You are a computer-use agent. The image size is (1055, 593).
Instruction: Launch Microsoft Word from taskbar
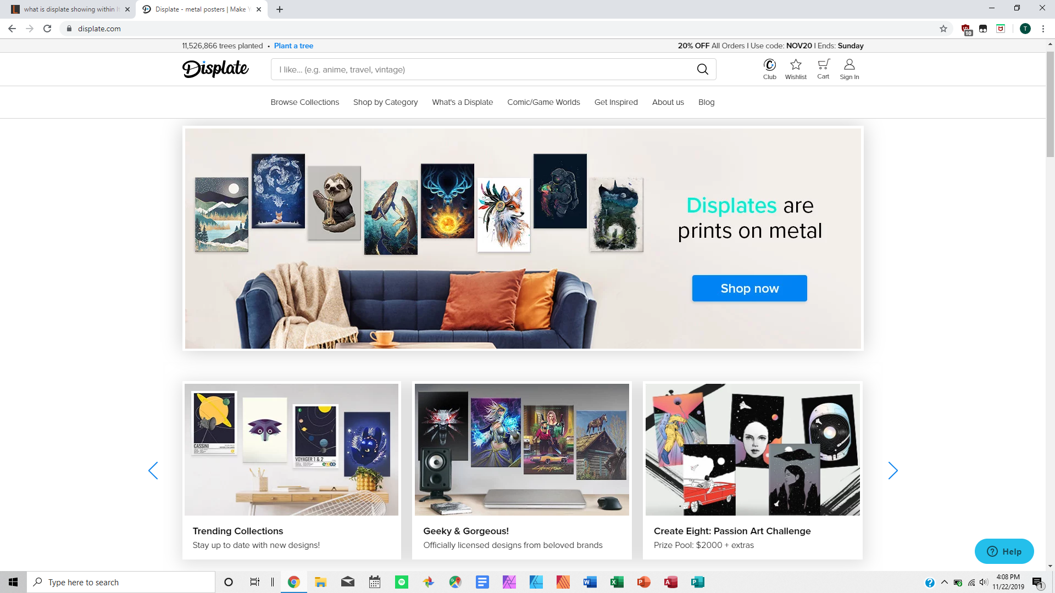pyautogui.click(x=590, y=582)
